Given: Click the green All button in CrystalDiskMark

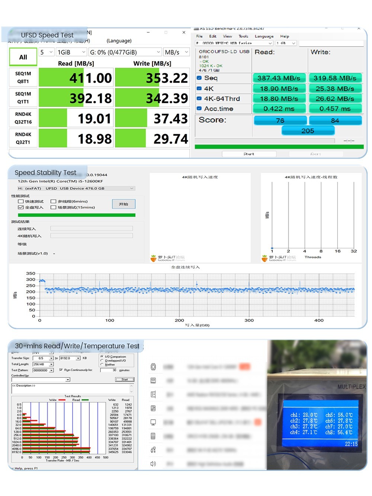Looking at the screenshot, I should 23,57.
